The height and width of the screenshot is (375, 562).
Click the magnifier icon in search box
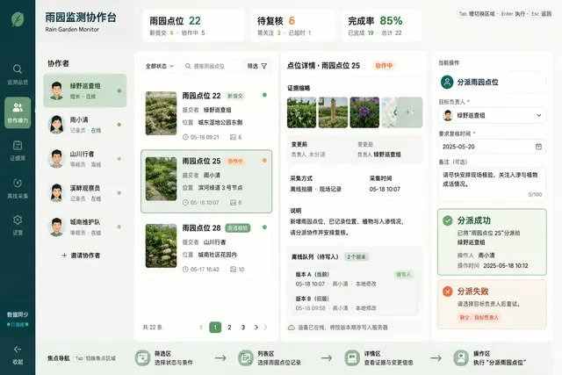pos(188,66)
